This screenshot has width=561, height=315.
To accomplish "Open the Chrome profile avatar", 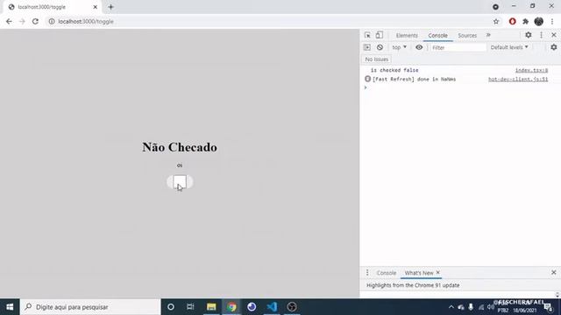I will point(539,21).
